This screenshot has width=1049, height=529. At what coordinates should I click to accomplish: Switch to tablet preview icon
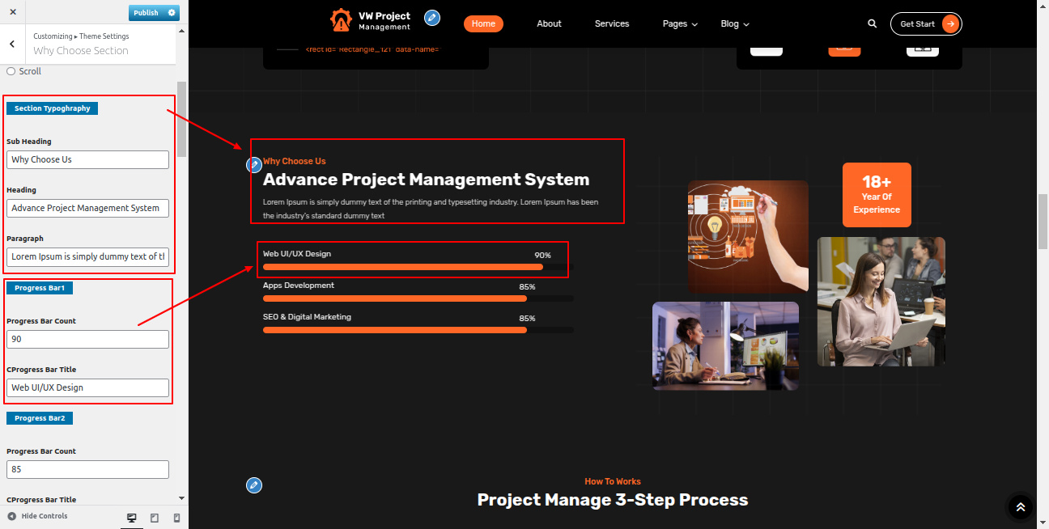(x=155, y=518)
